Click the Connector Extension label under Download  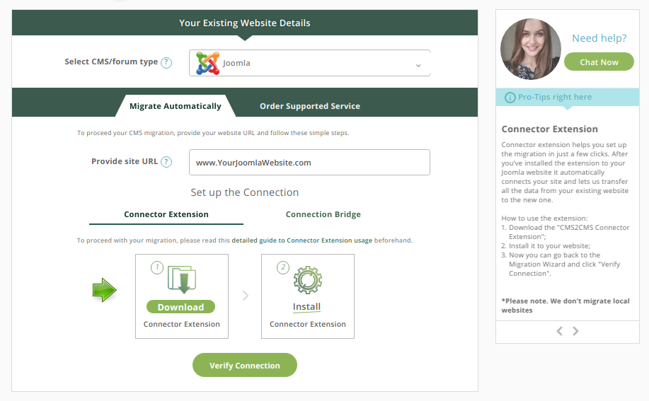(182, 325)
